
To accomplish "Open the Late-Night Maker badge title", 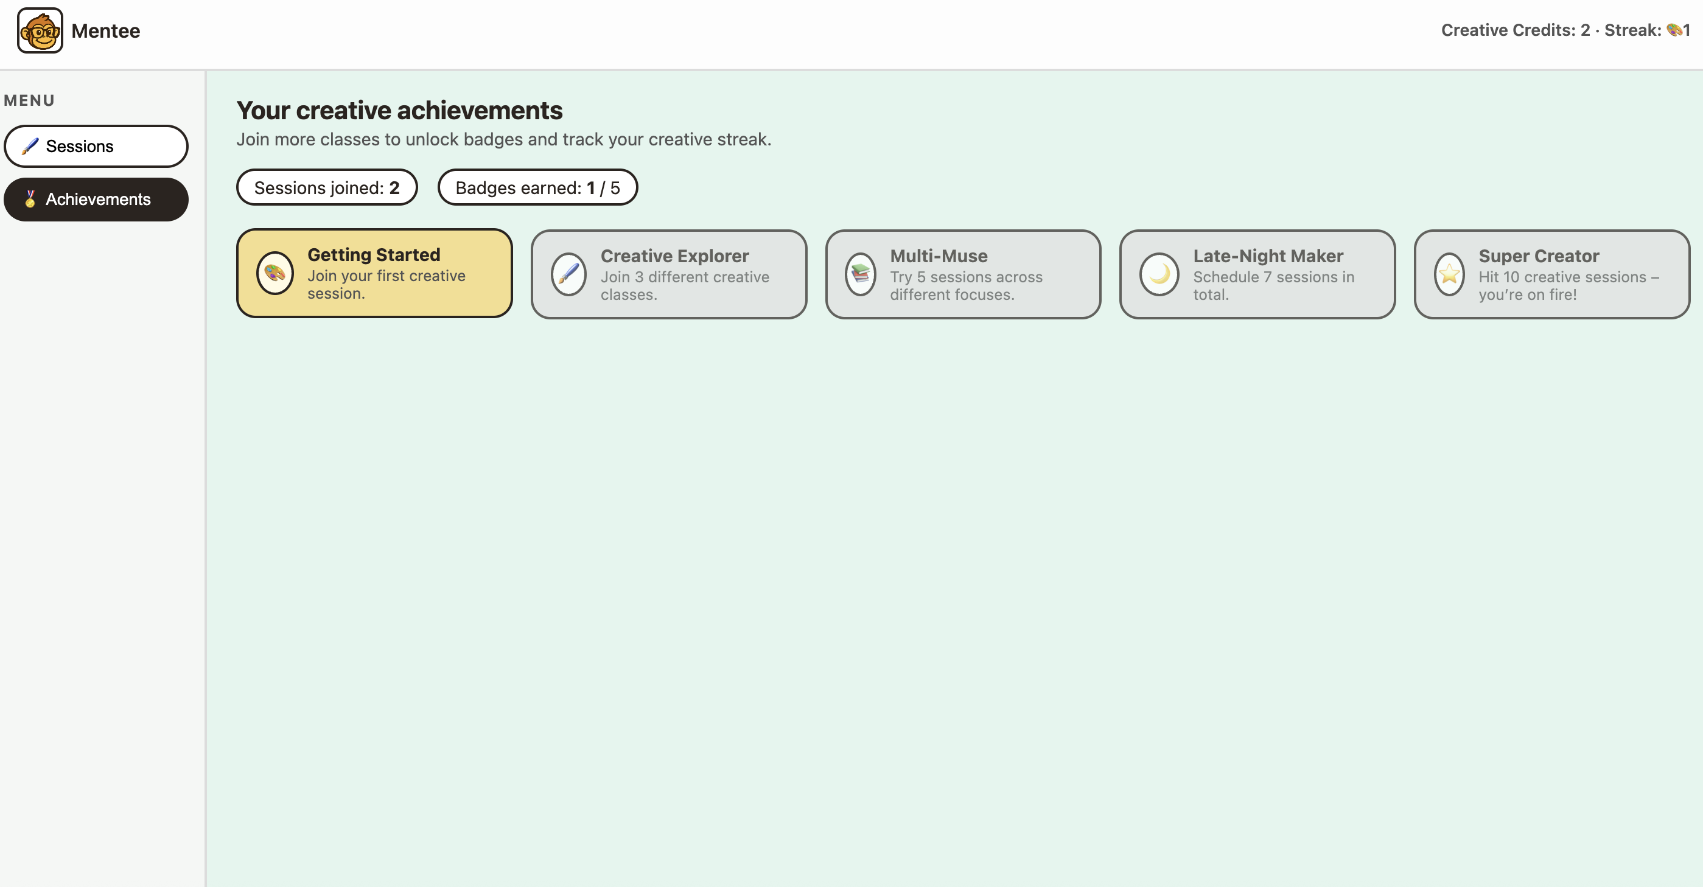I will click(1267, 256).
